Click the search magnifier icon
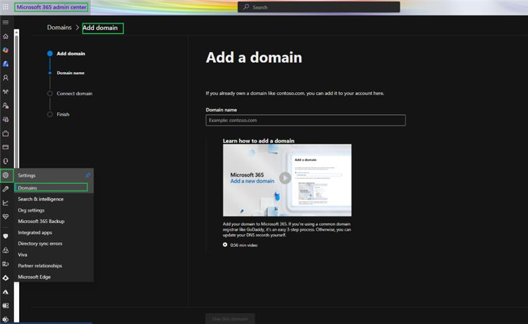The width and height of the screenshot is (528, 324). pos(246,7)
